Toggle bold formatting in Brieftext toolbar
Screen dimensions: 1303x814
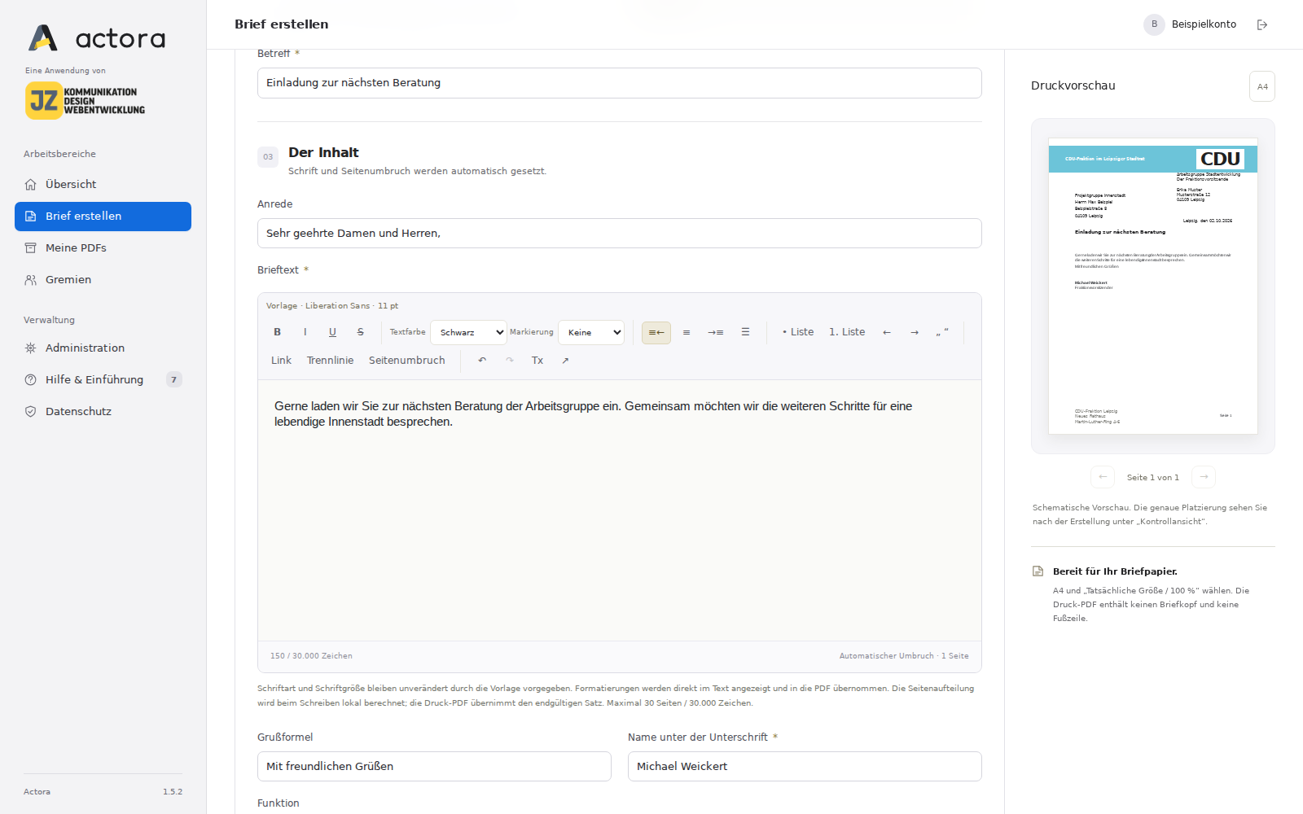278,332
